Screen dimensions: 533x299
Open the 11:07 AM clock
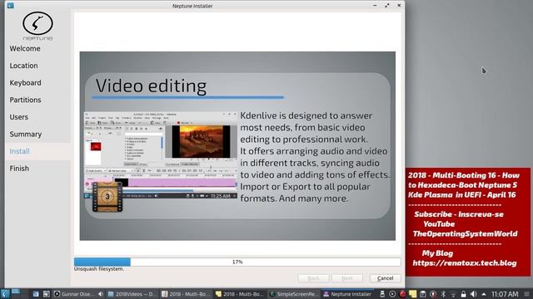click(505, 294)
